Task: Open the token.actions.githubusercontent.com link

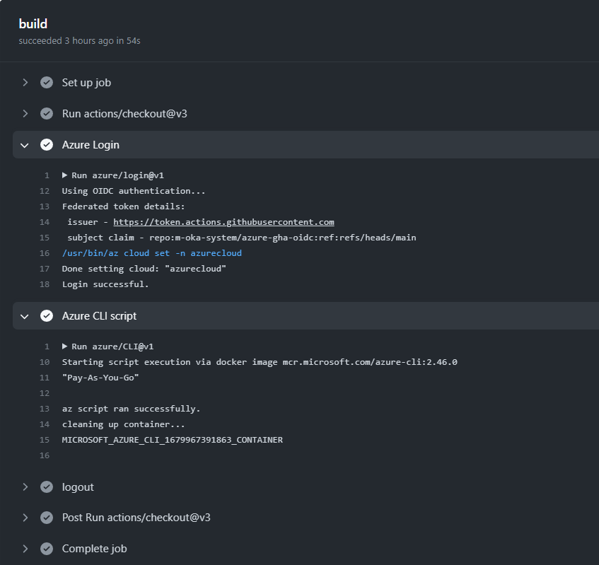Action: coord(223,222)
